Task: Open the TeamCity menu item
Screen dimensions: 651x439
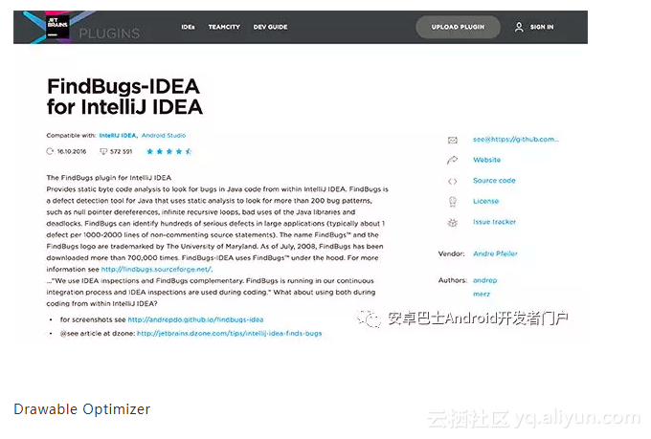Action: (224, 27)
